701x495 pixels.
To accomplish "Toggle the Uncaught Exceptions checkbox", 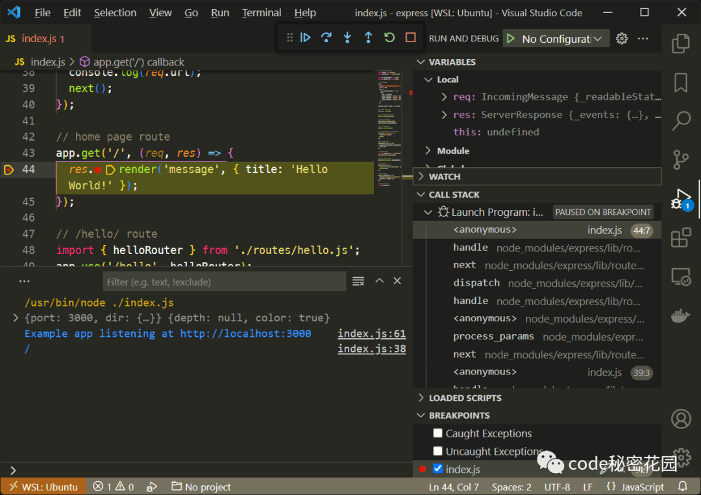I will click(437, 451).
